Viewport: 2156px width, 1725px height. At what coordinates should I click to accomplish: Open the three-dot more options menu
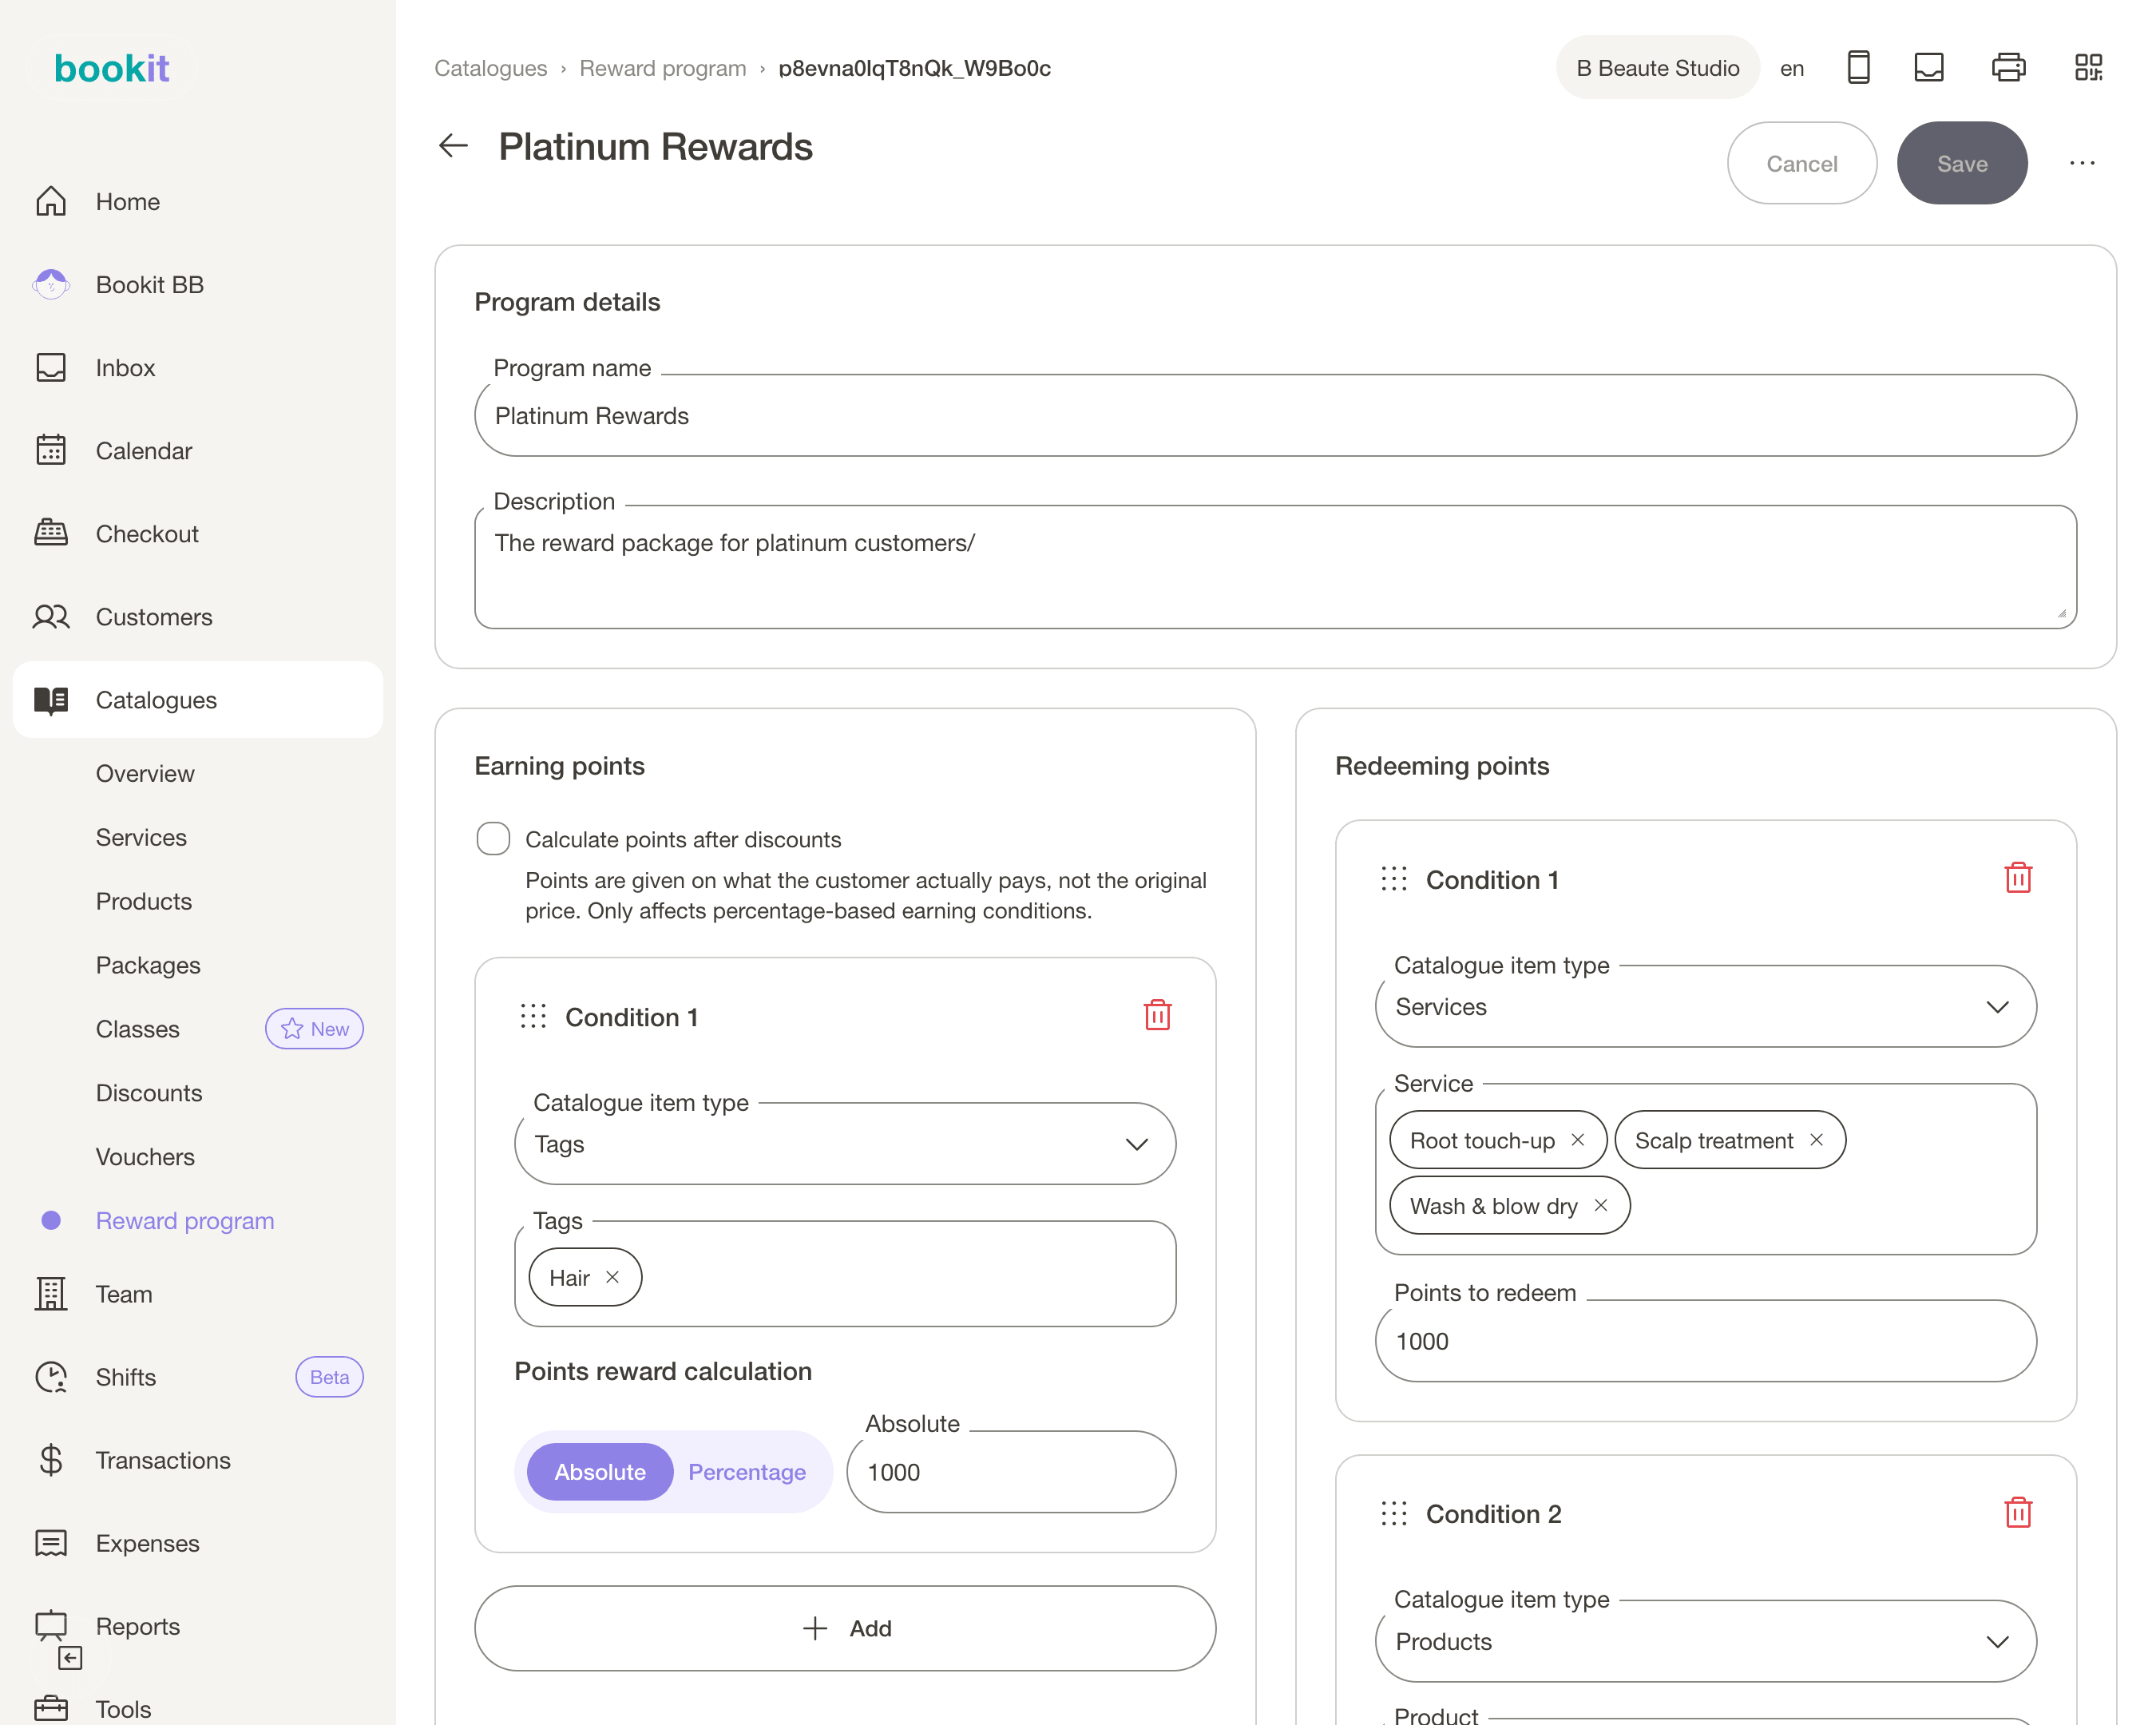coord(2082,163)
